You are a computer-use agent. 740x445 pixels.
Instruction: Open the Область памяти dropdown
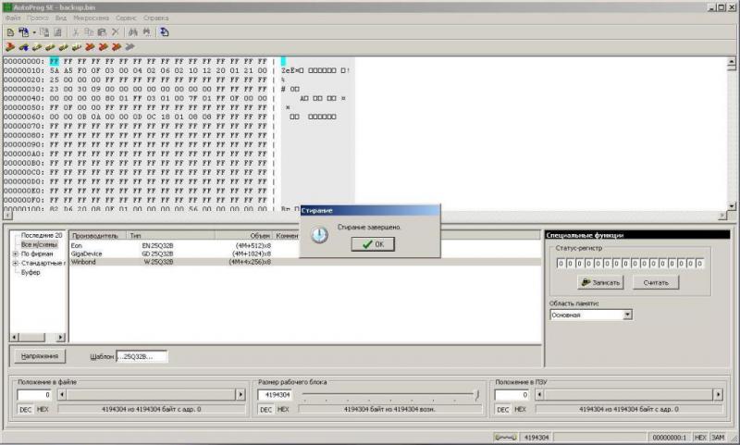(x=627, y=315)
